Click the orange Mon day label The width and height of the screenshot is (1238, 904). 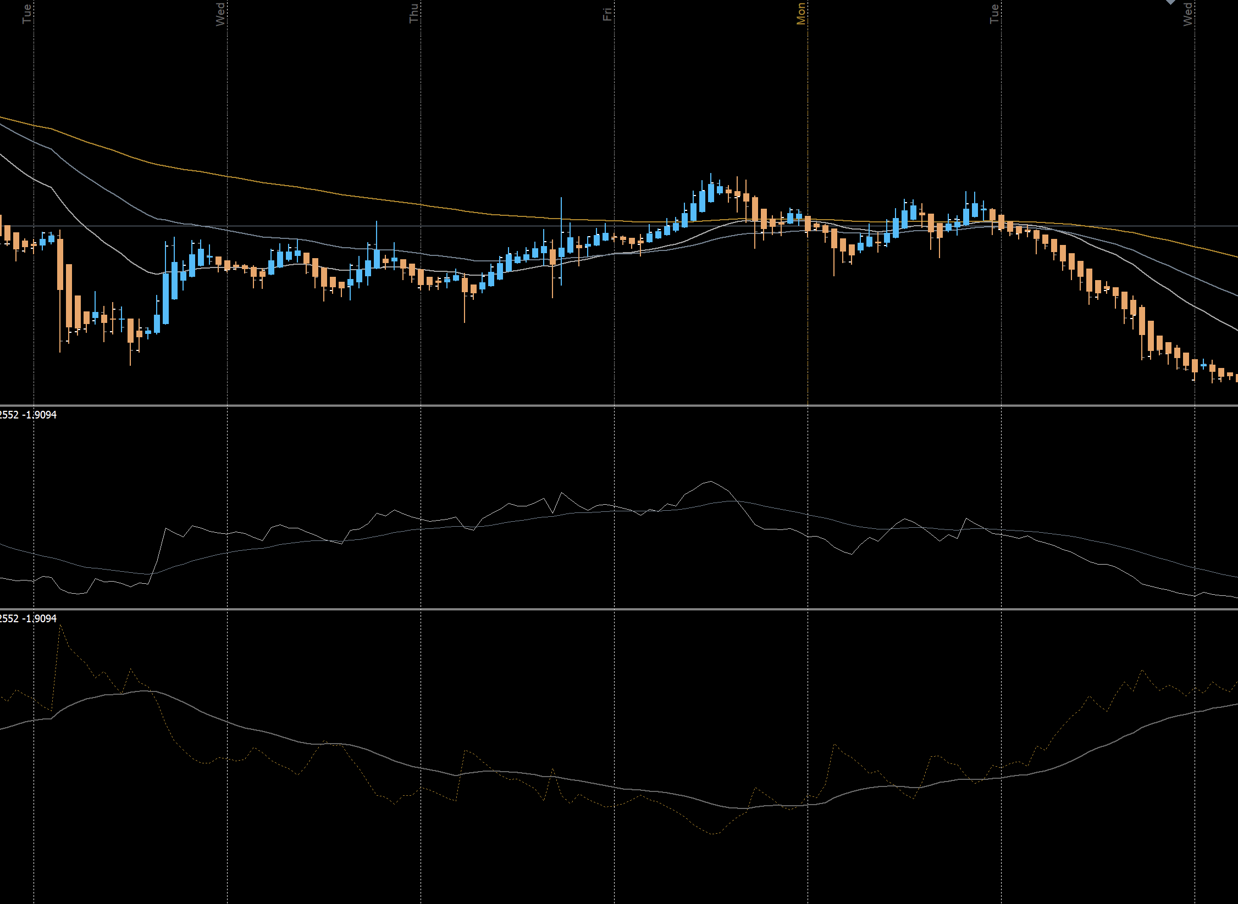(800, 13)
